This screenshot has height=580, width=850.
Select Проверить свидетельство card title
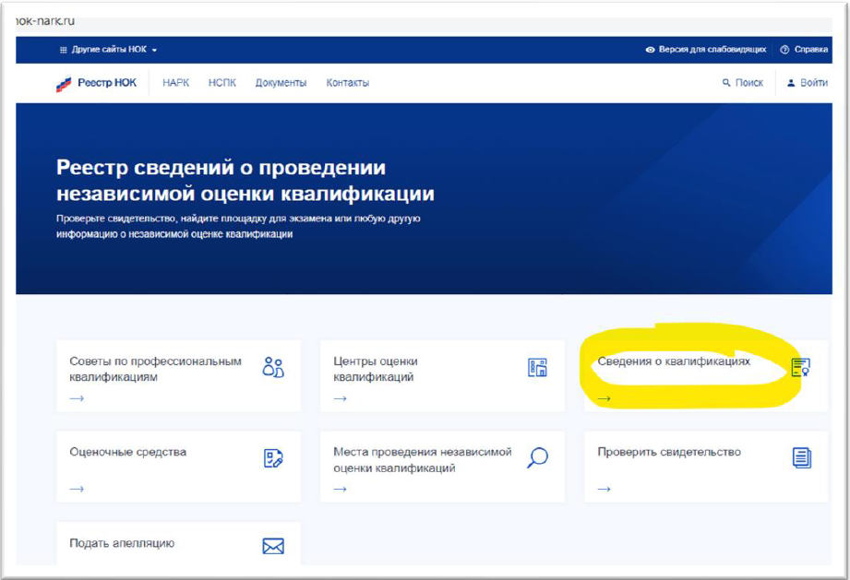tap(669, 452)
